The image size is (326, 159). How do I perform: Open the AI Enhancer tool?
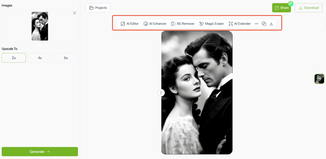(x=155, y=24)
